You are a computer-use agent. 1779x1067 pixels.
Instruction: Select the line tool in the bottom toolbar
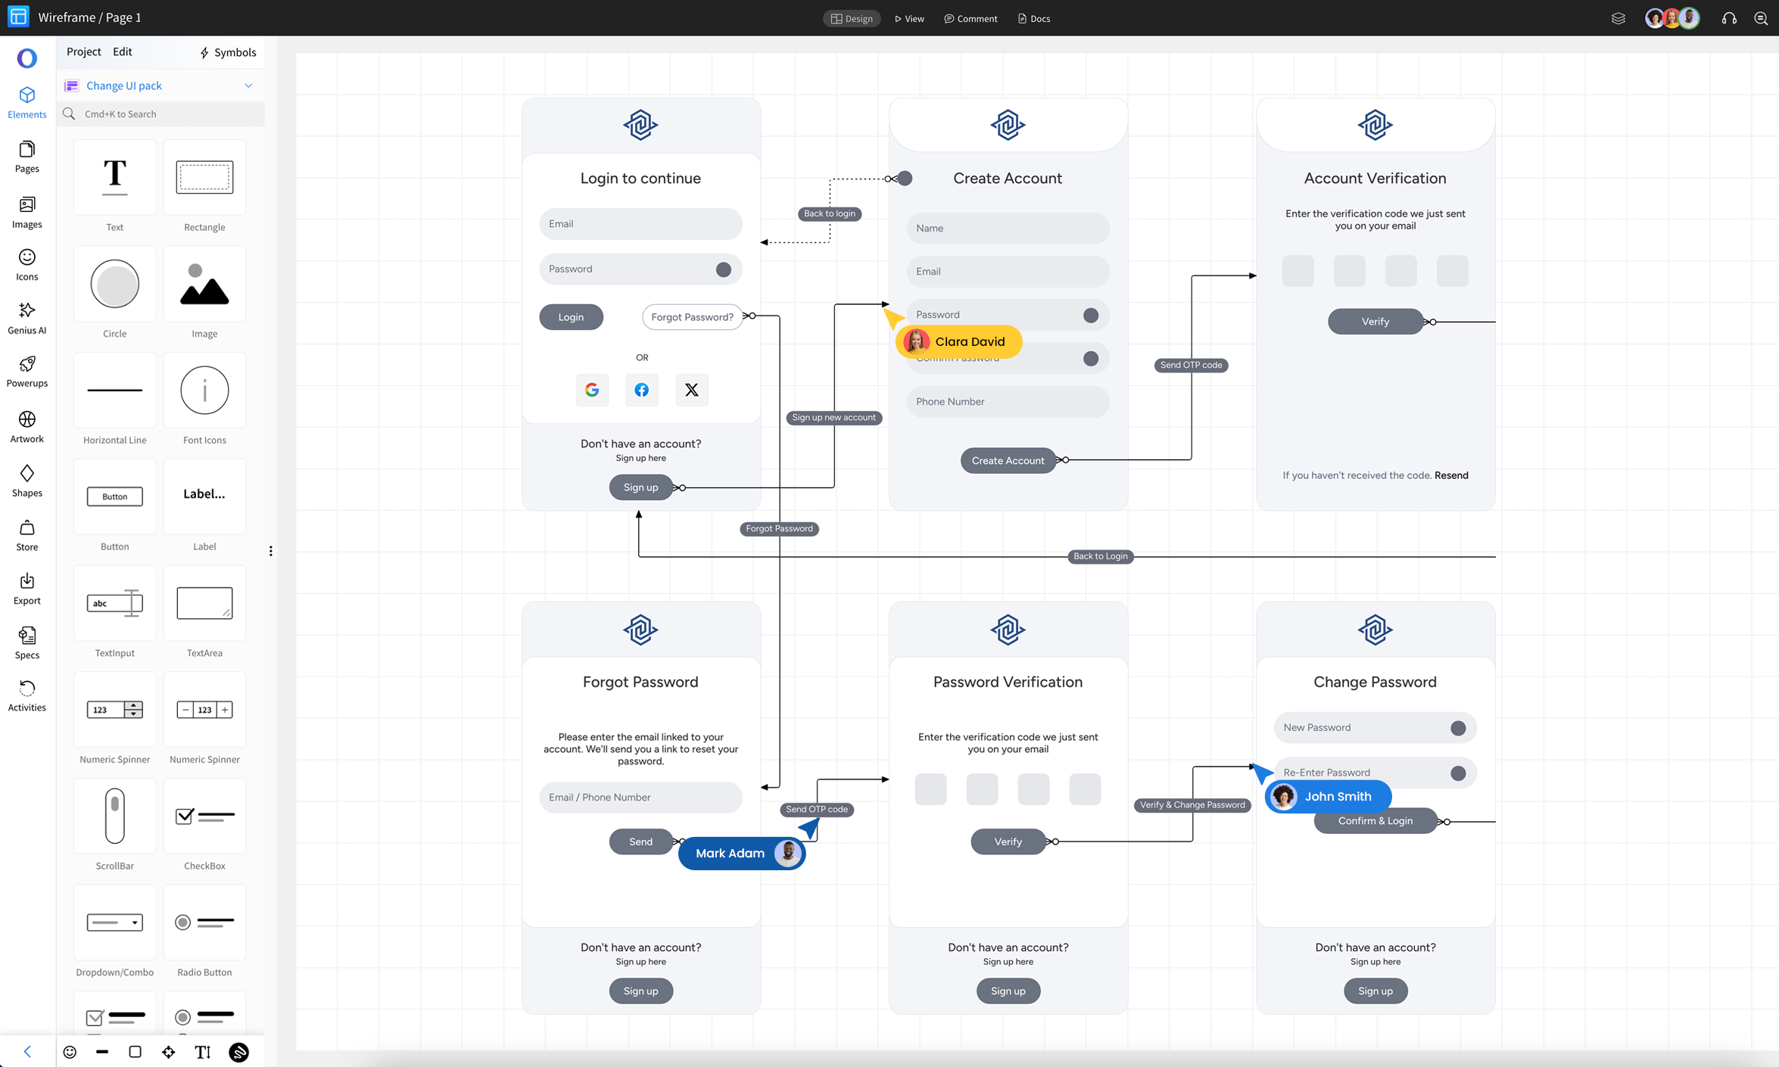point(102,1052)
